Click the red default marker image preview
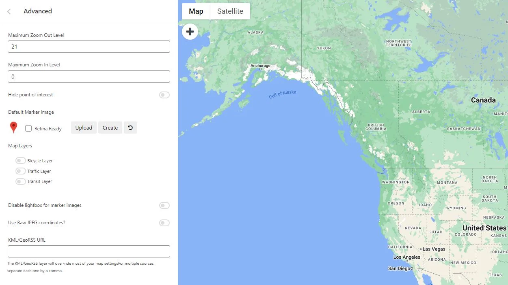 click(x=13, y=127)
